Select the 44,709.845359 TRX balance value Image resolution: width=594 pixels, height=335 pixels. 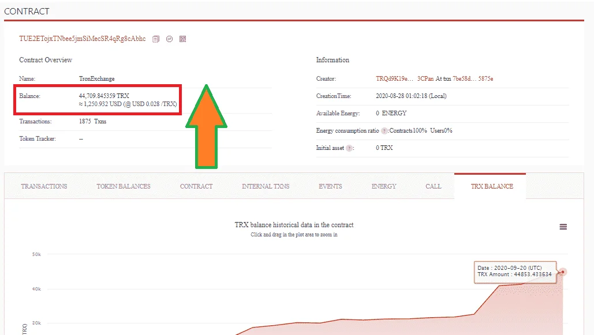click(x=104, y=96)
